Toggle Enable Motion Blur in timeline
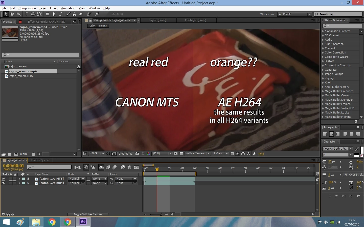Image resolution: width=364 pixels, height=227 pixels. [x=115, y=167]
